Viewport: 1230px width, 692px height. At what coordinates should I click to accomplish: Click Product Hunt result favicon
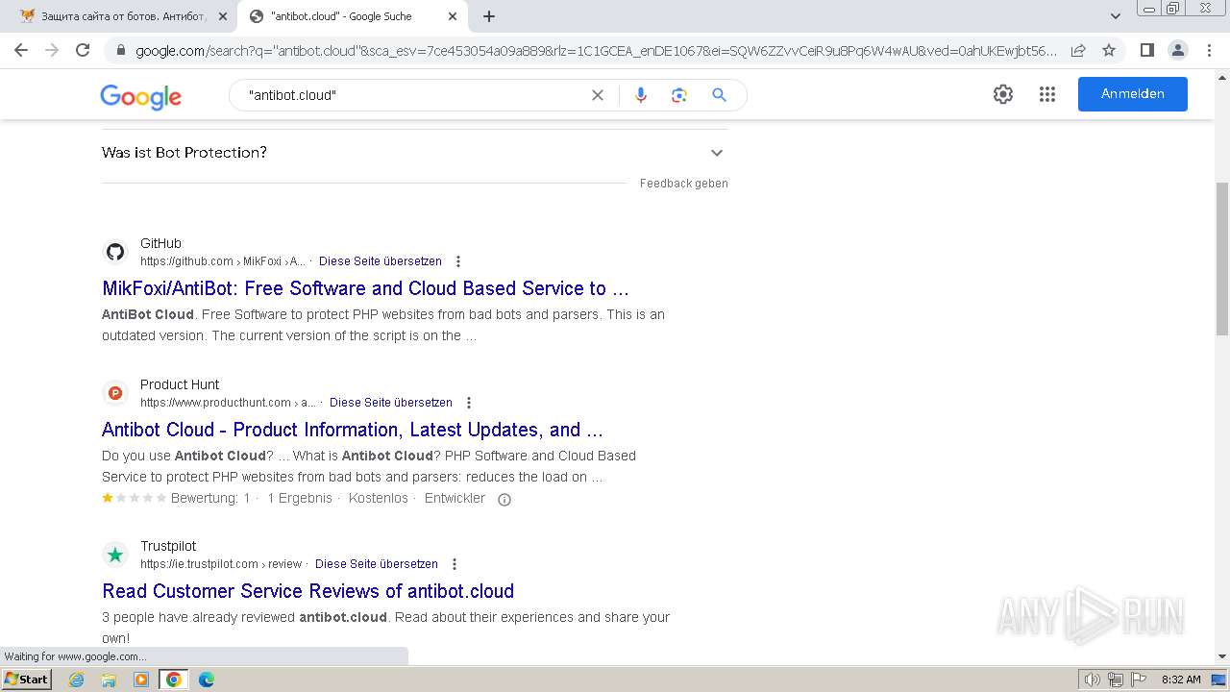point(115,393)
